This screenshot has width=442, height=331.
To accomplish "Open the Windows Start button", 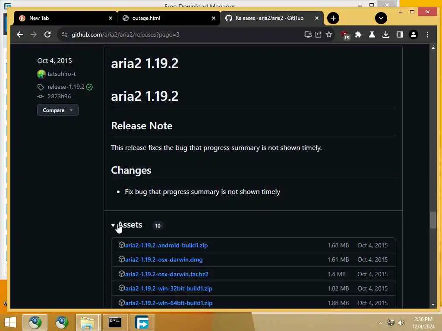I will point(10,322).
